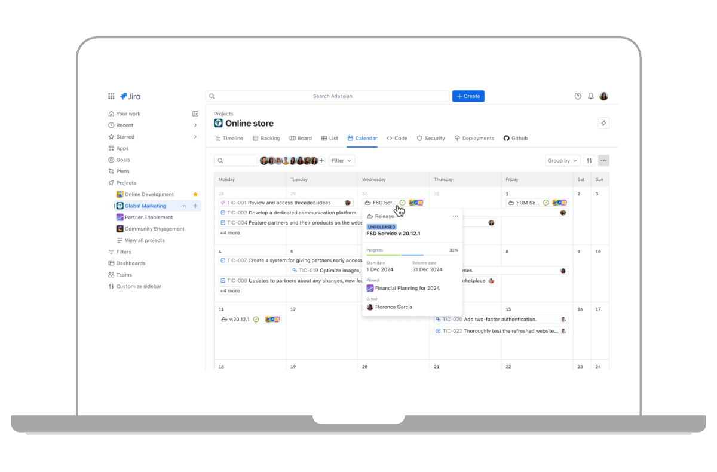The image size is (717, 472).
Task: Unstar the Online Development project
Action: (x=195, y=194)
